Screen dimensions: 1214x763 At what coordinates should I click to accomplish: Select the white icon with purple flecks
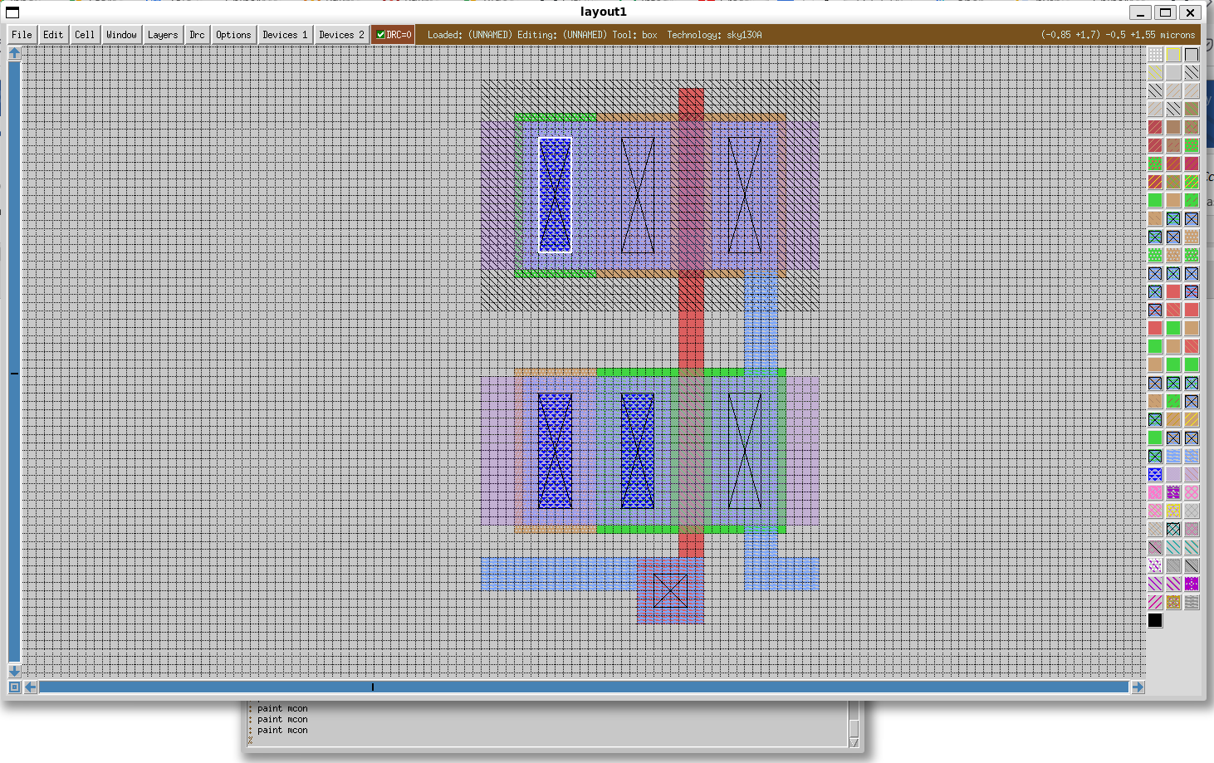pyautogui.click(x=1155, y=565)
